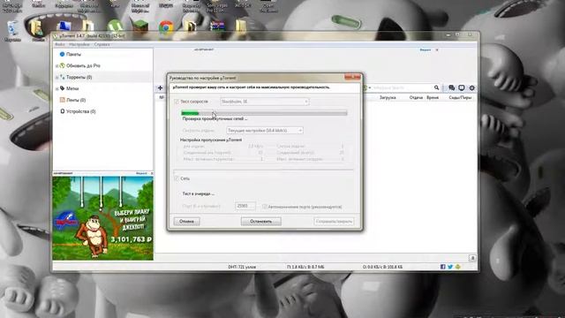Open the chat bubbles icon in toolbar

pyautogui.click(x=451, y=87)
